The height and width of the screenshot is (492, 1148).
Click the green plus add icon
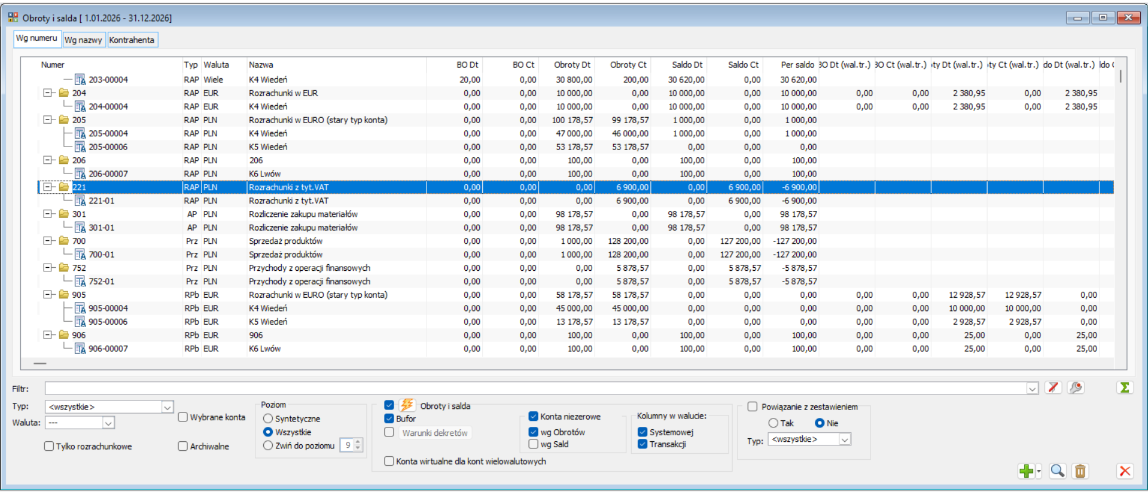[x=1027, y=471]
